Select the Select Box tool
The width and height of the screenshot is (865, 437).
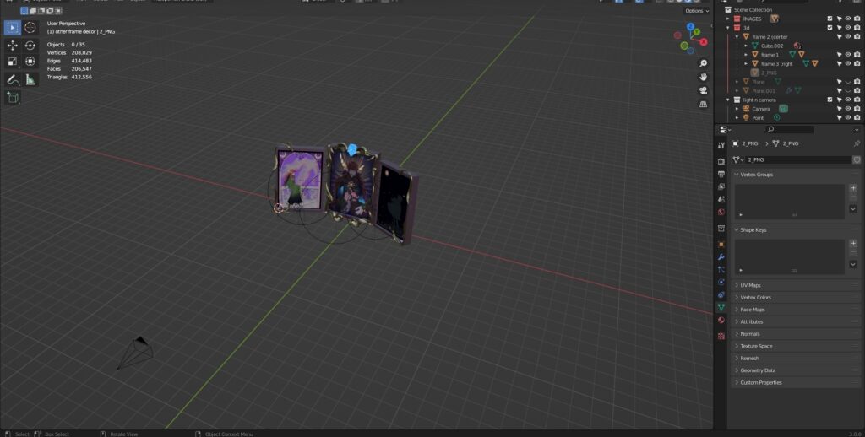point(12,27)
